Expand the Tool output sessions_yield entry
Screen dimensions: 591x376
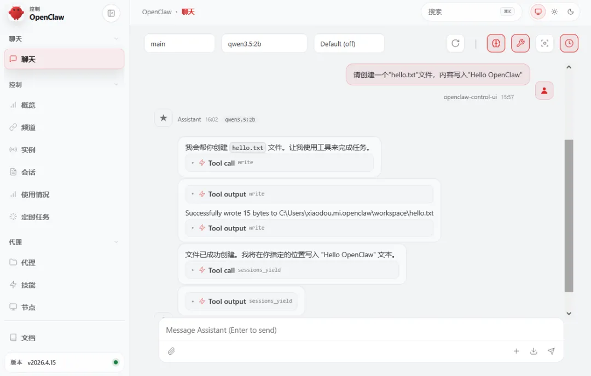(241, 302)
